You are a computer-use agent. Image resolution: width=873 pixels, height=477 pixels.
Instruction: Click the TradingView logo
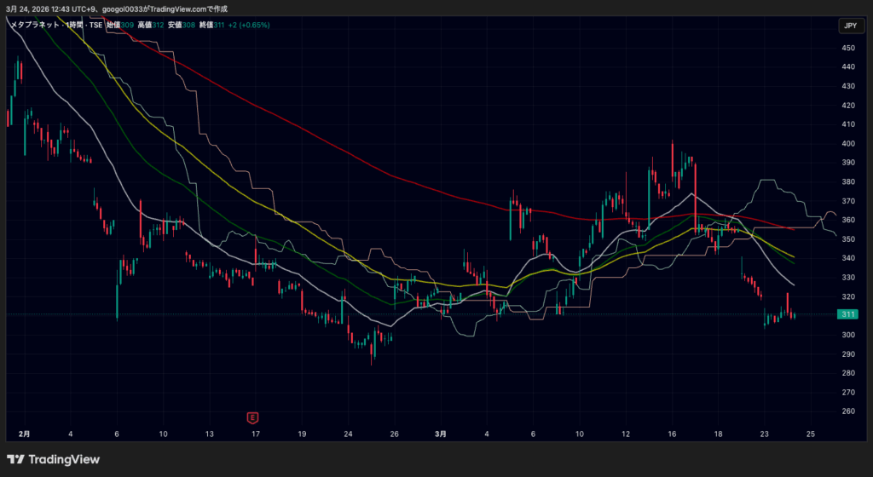click(x=54, y=459)
